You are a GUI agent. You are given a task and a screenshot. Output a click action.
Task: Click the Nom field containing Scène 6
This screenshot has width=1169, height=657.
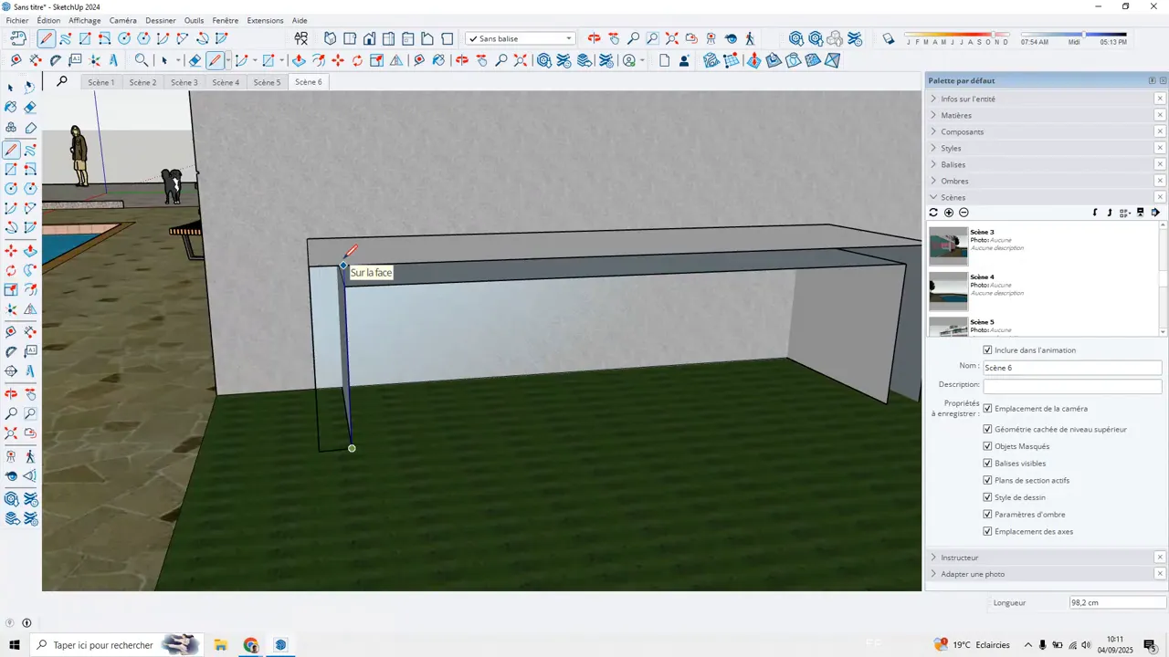pos(1072,368)
